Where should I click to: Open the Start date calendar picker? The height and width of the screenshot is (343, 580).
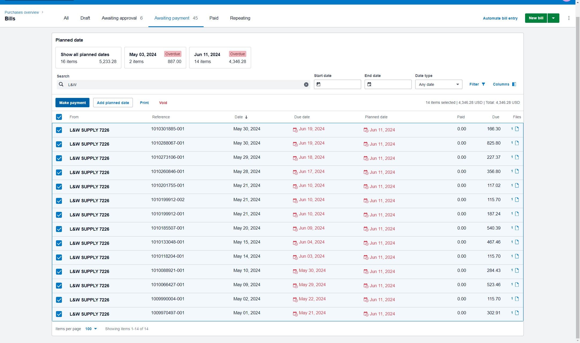point(319,84)
